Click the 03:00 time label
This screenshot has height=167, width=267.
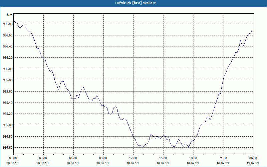tap(42, 158)
